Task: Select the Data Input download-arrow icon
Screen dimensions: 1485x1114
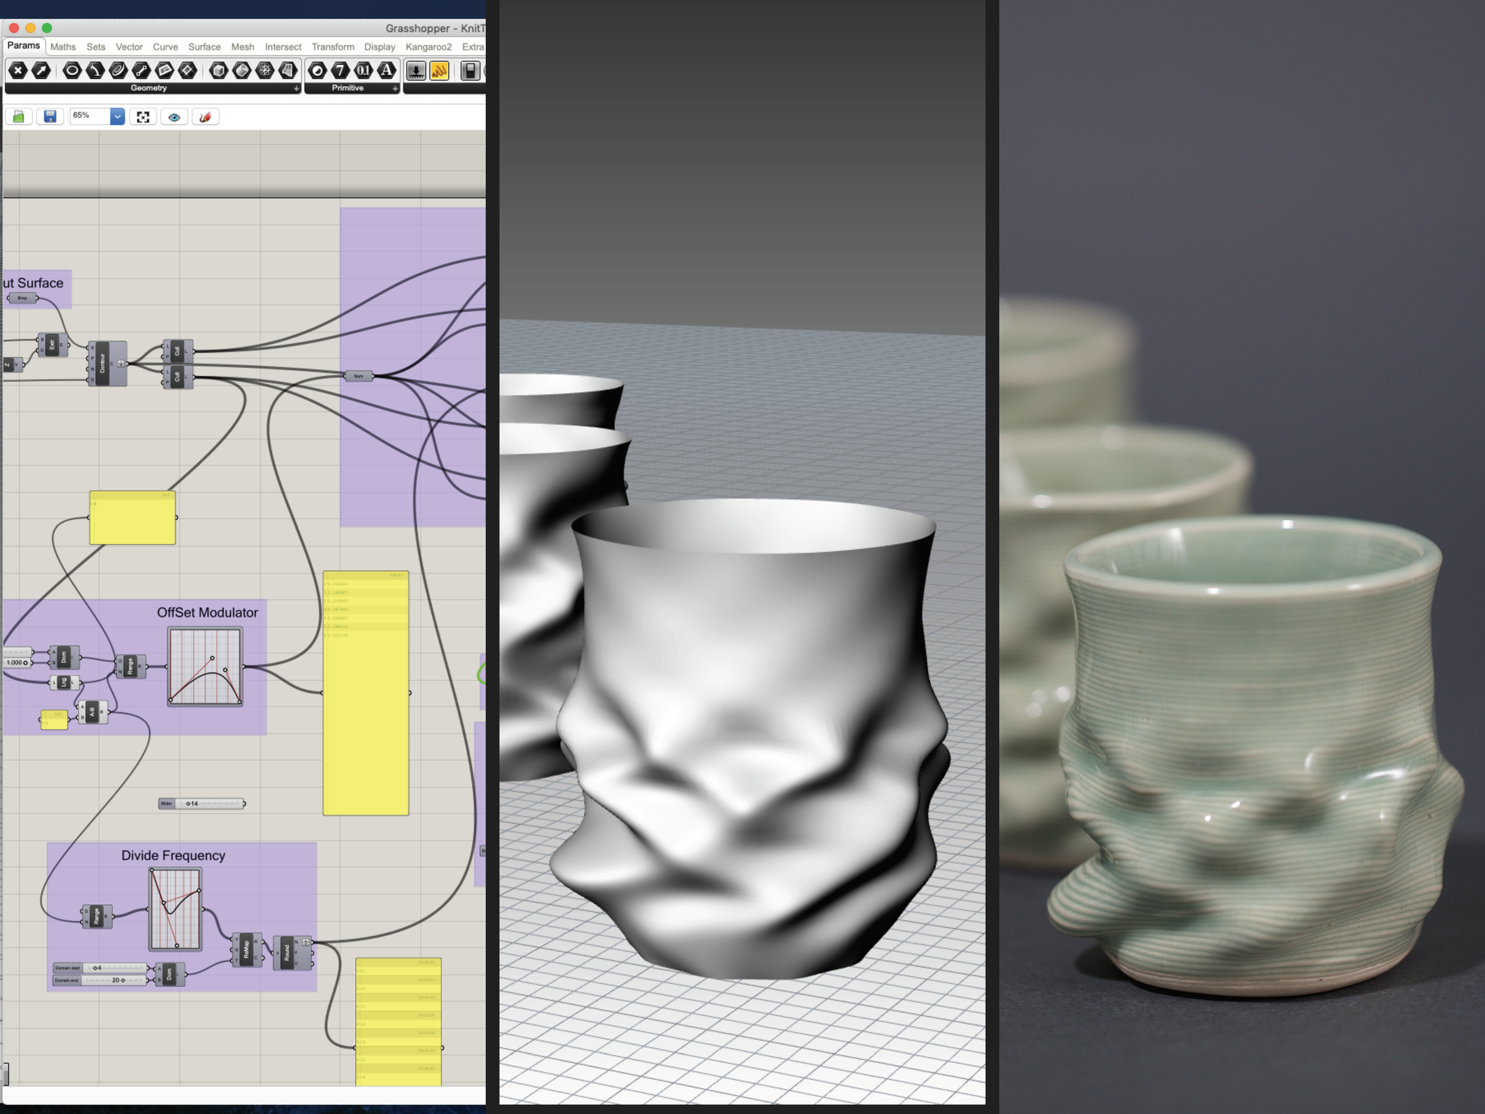Action: point(416,71)
